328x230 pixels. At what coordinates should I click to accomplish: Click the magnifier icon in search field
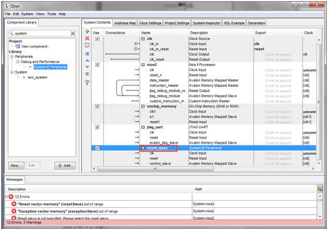click(11, 33)
